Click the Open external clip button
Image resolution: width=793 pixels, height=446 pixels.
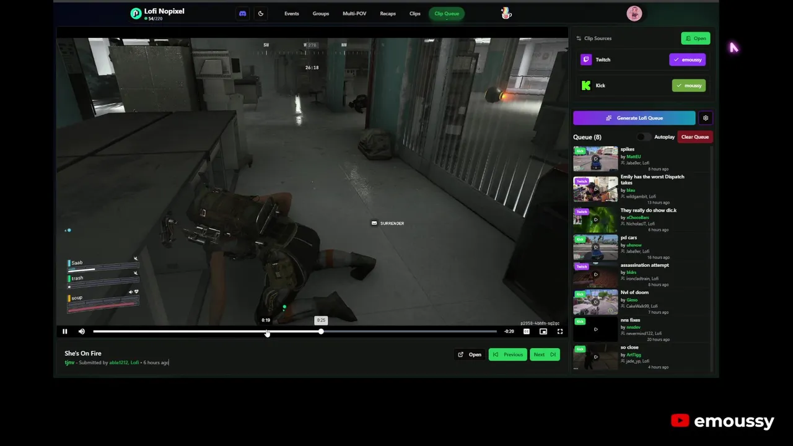[x=470, y=354]
